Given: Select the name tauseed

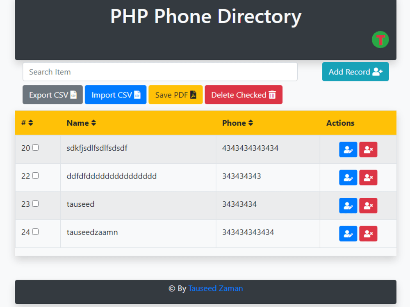Looking at the screenshot, I should click(80, 204).
